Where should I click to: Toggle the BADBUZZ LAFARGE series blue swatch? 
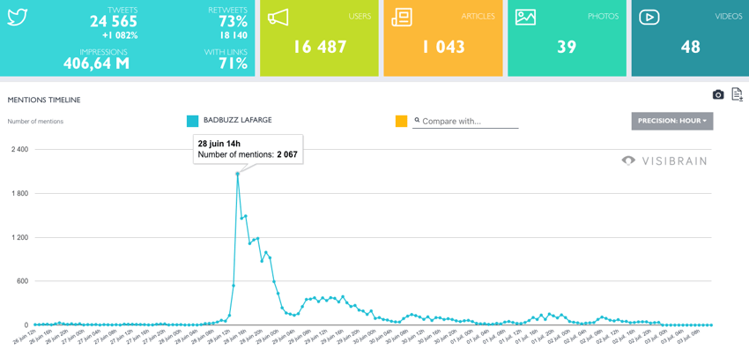click(x=192, y=121)
